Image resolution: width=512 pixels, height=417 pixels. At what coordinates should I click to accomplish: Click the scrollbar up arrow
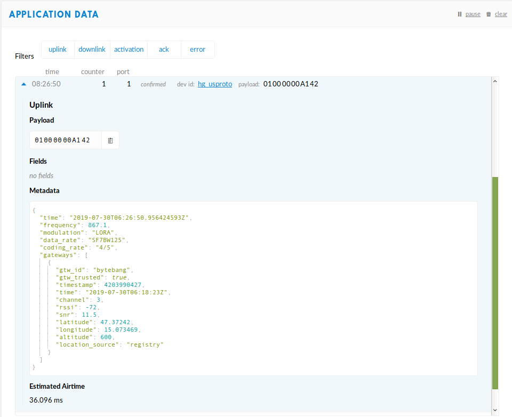click(495, 81)
